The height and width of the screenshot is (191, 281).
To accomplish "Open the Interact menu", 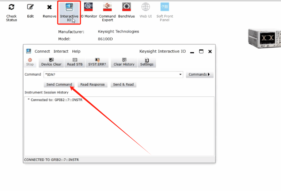I will [x=61, y=51].
